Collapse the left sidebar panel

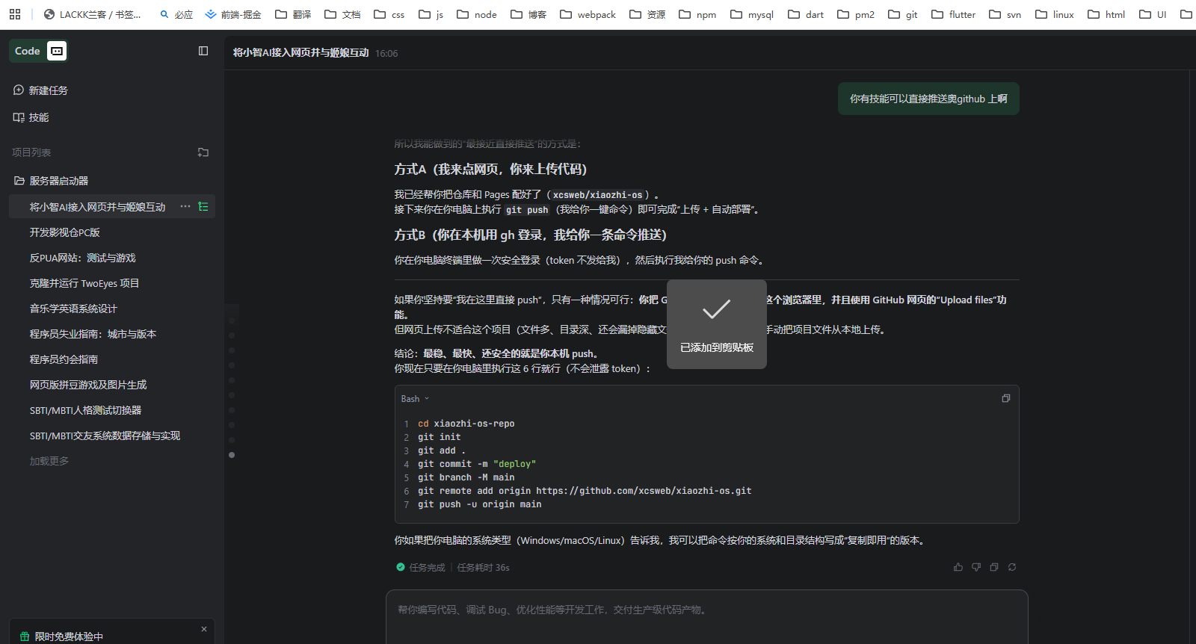click(x=203, y=51)
